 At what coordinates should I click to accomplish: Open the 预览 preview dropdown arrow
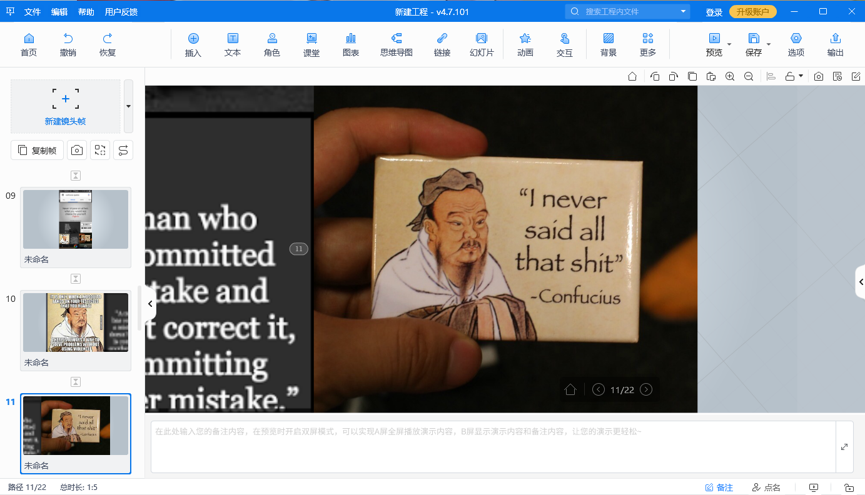point(729,44)
